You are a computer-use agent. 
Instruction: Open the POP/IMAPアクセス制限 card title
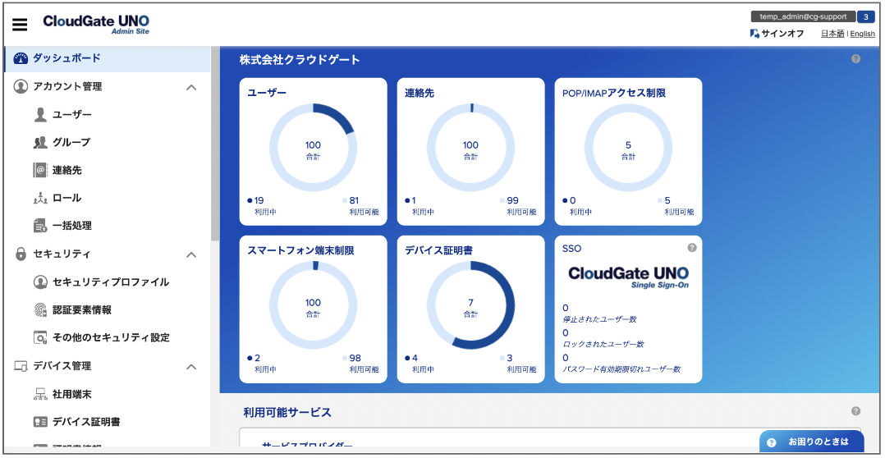(614, 94)
